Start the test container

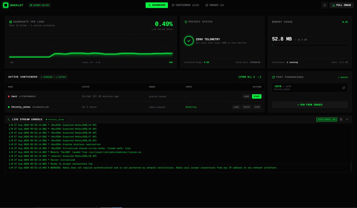[256, 96]
